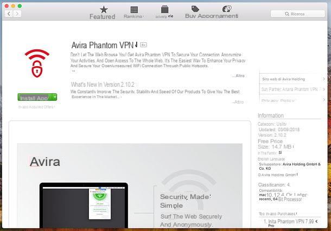Go forward with the right arrow

17,14
